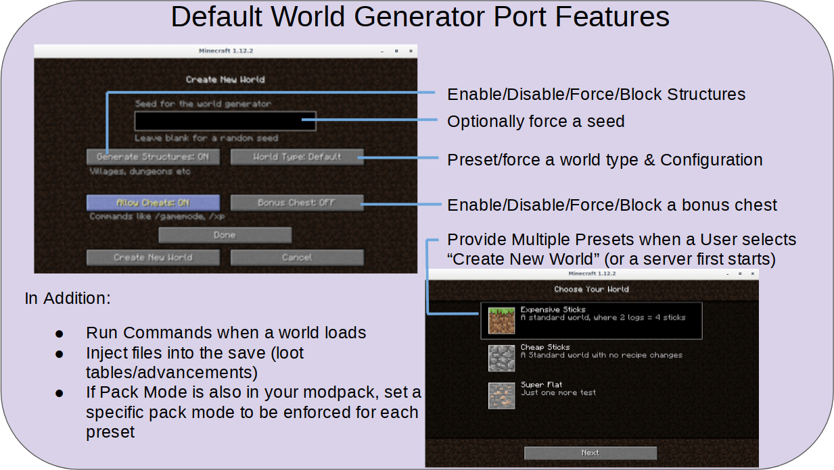Click the maximize icon on the Create New World window

point(397,51)
